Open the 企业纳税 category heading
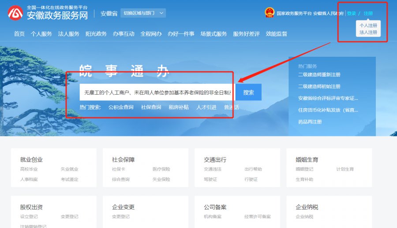The width and height of the screenshot is (397, 228). (307, 207)
